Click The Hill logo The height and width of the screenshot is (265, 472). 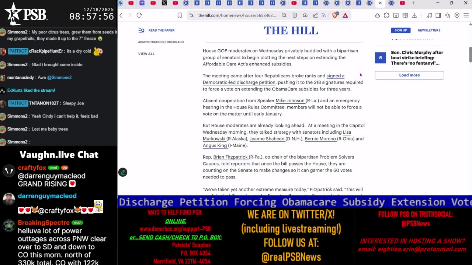click(x=291, y=31)
